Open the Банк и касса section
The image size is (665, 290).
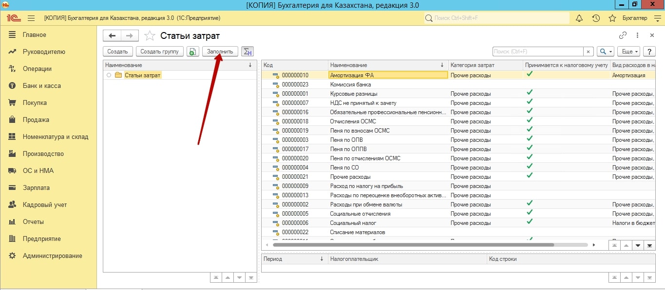tap(41, 85)
